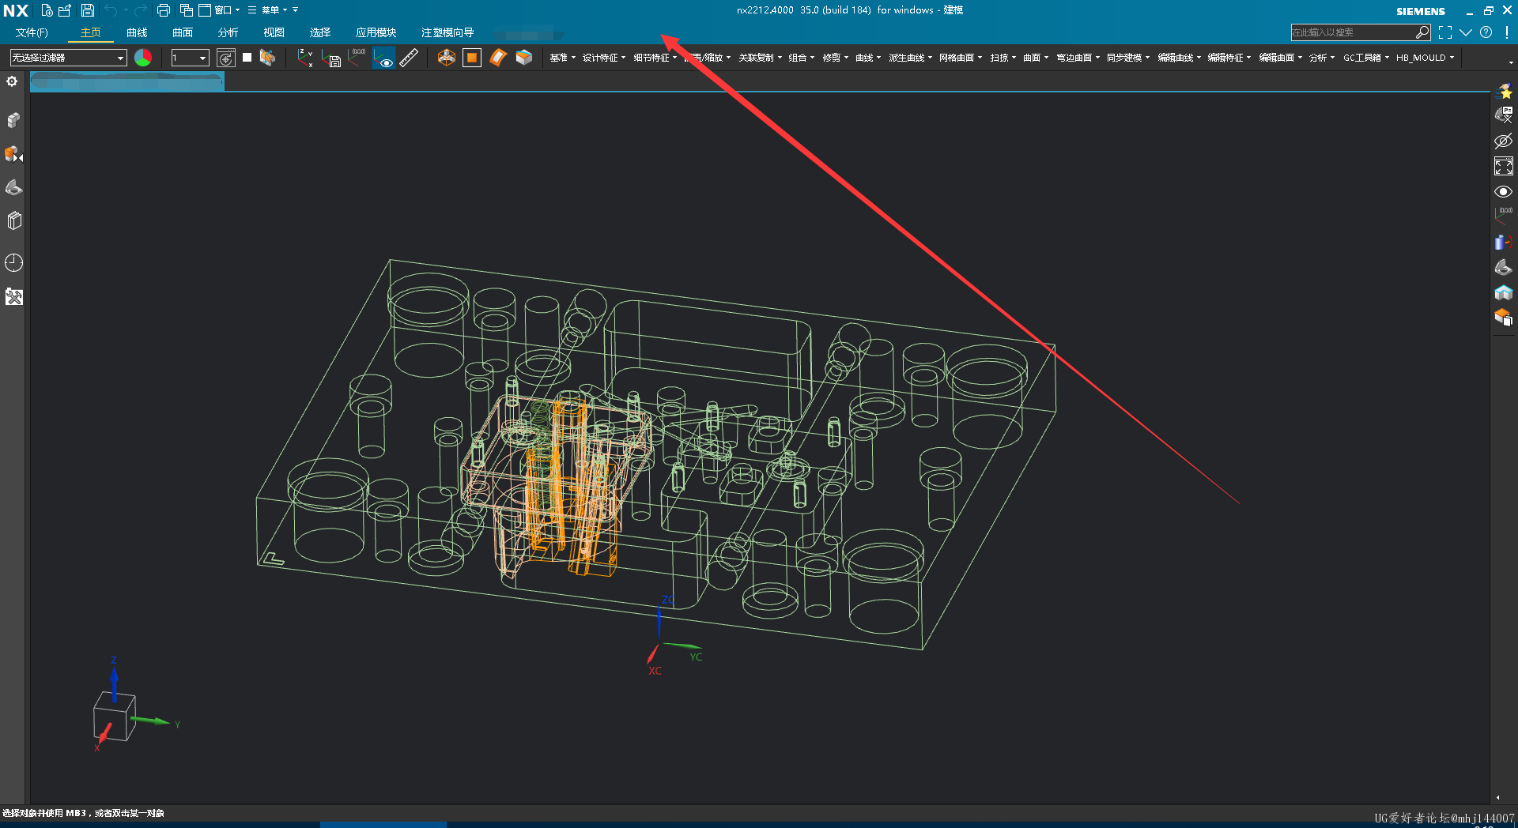Click the move to layer icon
1518x828 pixels.
pos(267,58)
